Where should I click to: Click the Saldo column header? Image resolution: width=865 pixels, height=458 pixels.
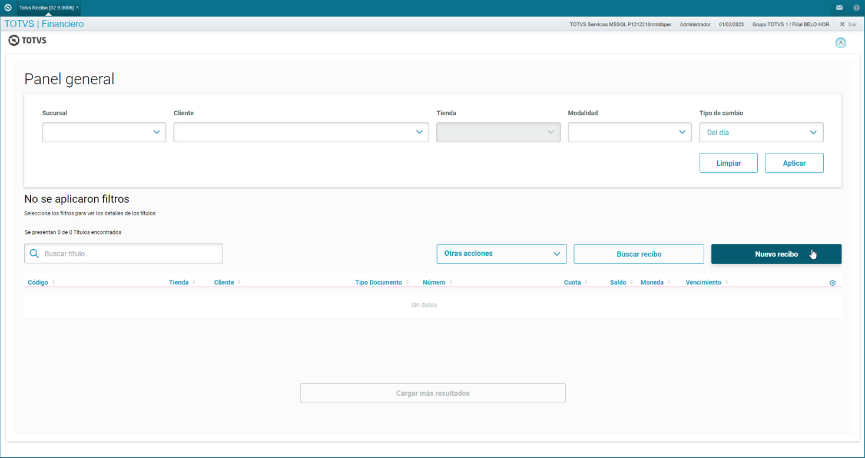[618, 282]
